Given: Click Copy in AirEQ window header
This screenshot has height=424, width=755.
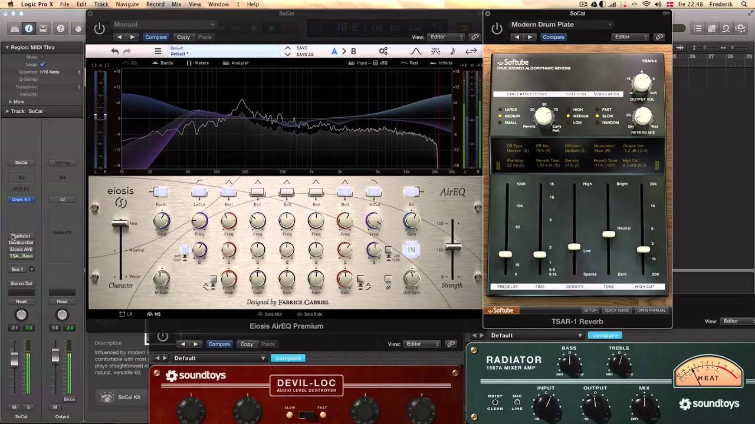Looking at the screenshot, I should click(183, 37).
